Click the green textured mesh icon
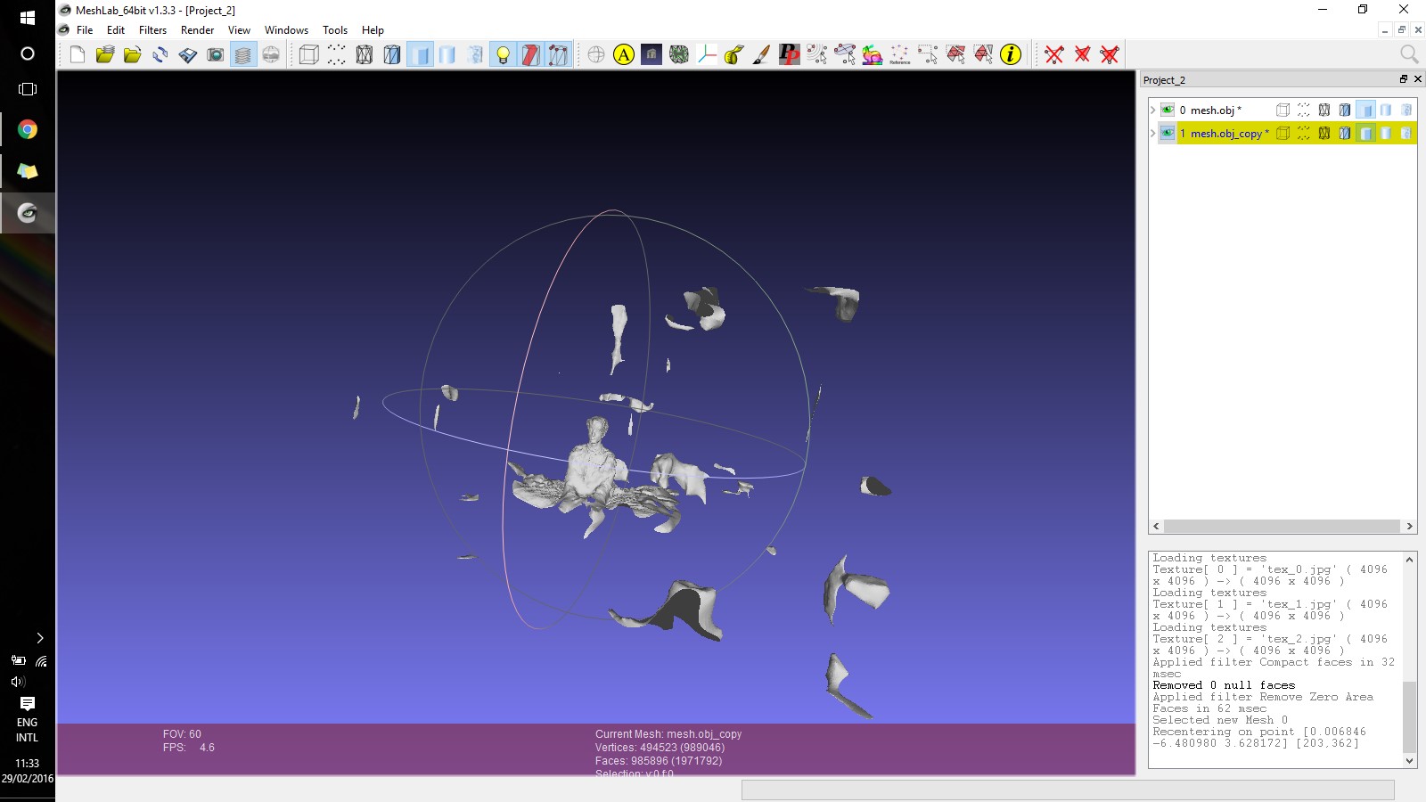Viewport: 1426px width, 802px height. point(679,55)
